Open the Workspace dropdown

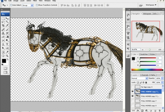point(151,5)
